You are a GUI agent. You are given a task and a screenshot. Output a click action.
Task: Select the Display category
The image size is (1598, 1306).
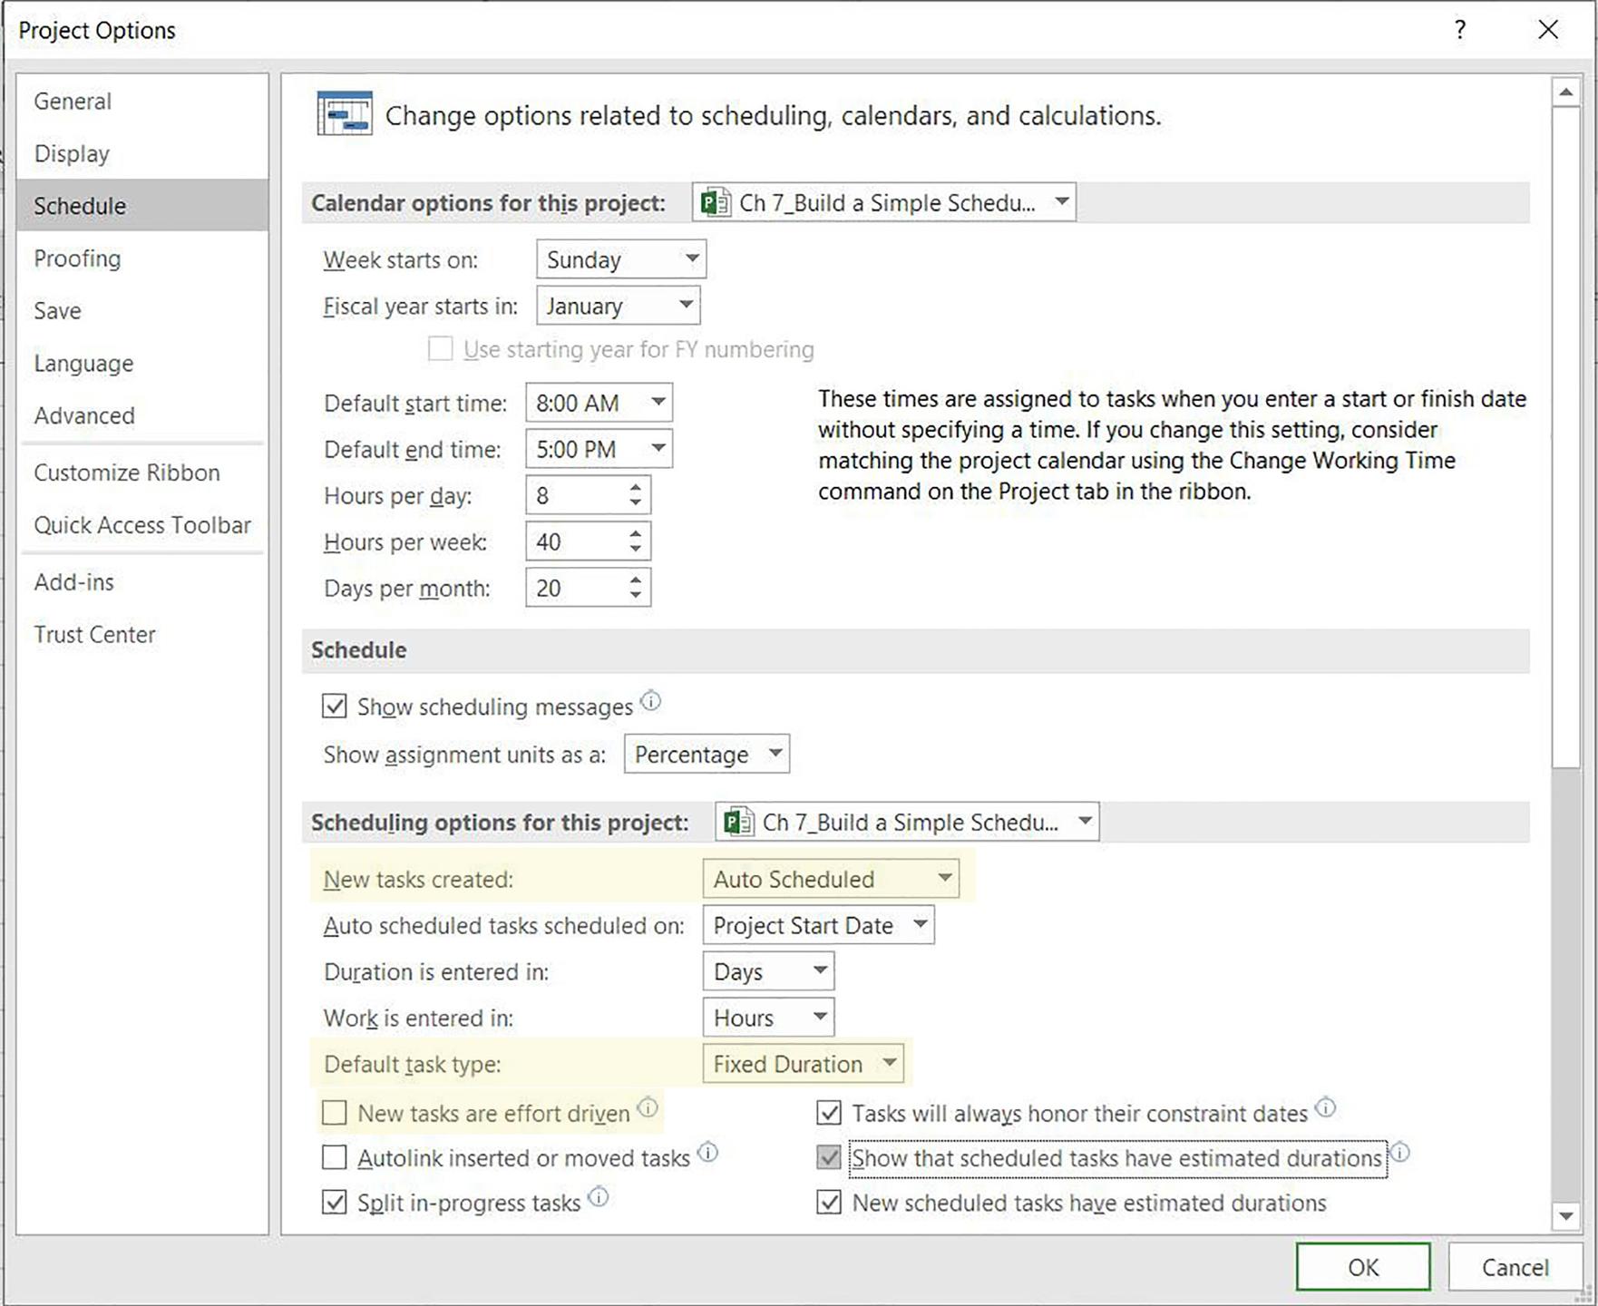click(142, 153)
